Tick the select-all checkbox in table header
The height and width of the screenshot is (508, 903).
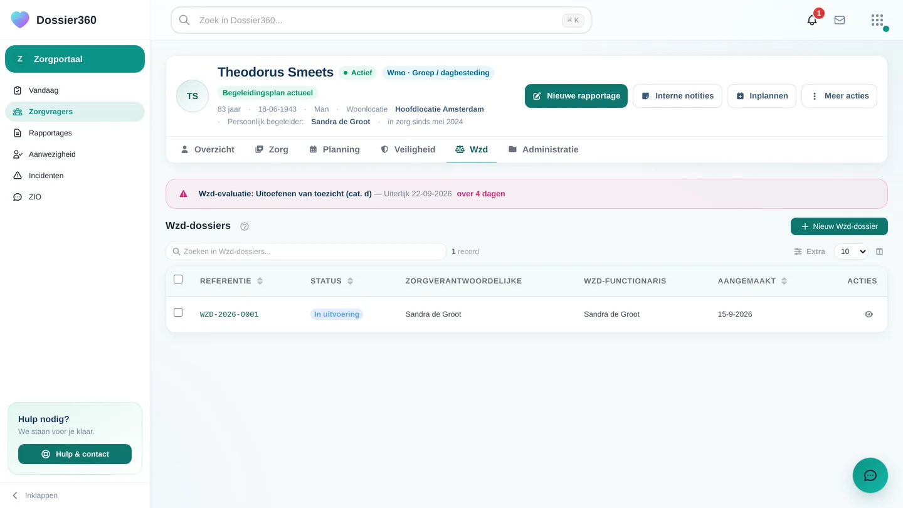(178, 279)
